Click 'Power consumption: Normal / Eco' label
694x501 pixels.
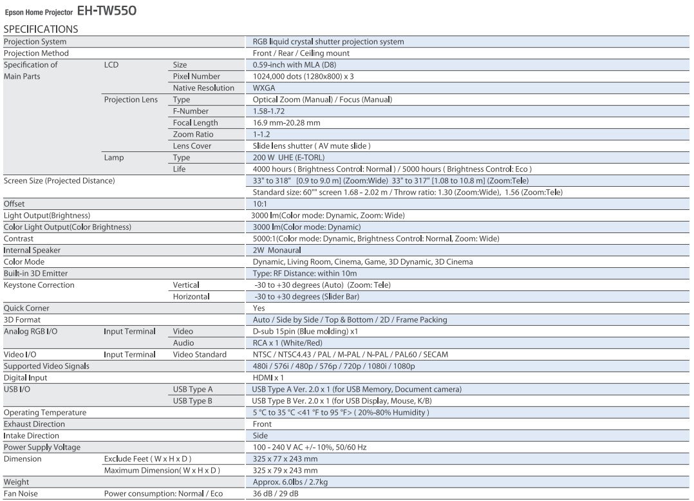tap(164, 493)
